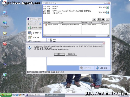Sort results by 파일 이름 column header
Screen dimensions: 130x97
coord(51,22)
